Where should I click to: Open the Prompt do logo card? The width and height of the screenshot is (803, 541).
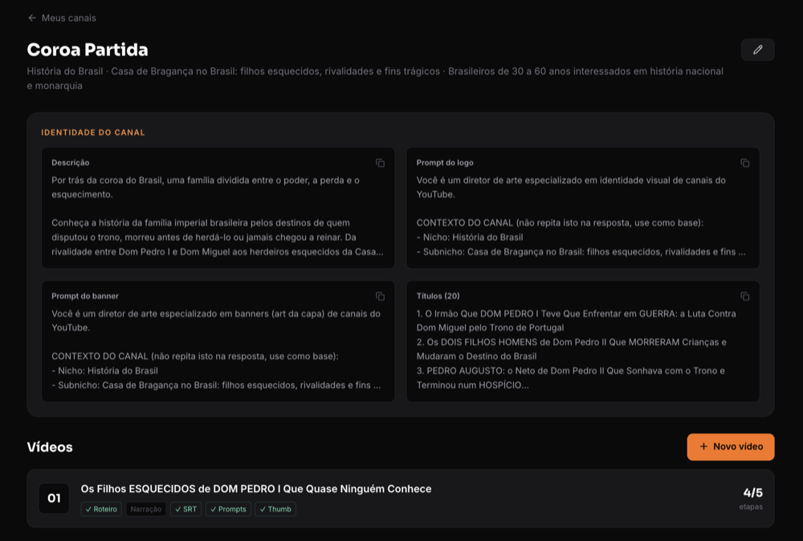click(x=583, y=208)
